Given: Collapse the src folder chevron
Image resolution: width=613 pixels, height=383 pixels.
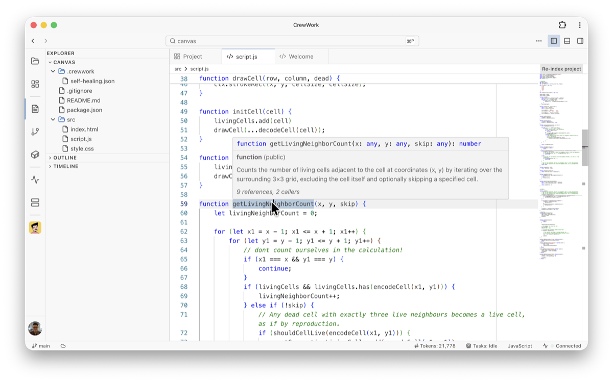Looking at the screenshot, I should (53, 119).
